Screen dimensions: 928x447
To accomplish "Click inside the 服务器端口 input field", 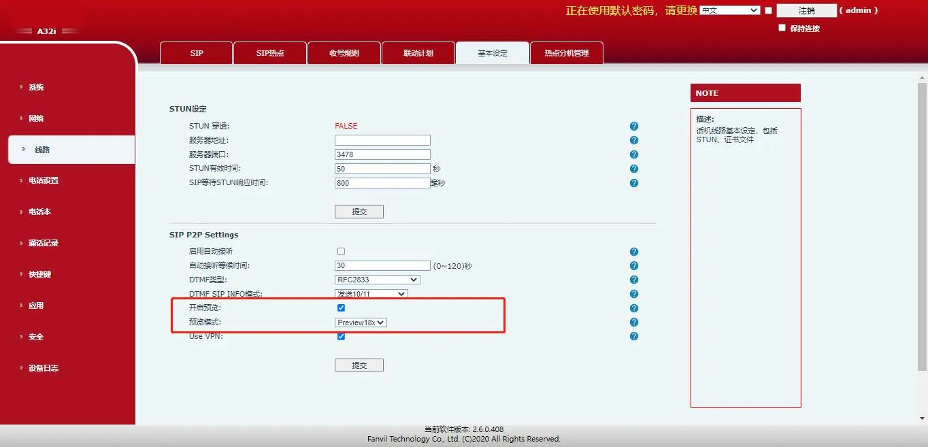I will pyautogui.click(x=382, y=154).
